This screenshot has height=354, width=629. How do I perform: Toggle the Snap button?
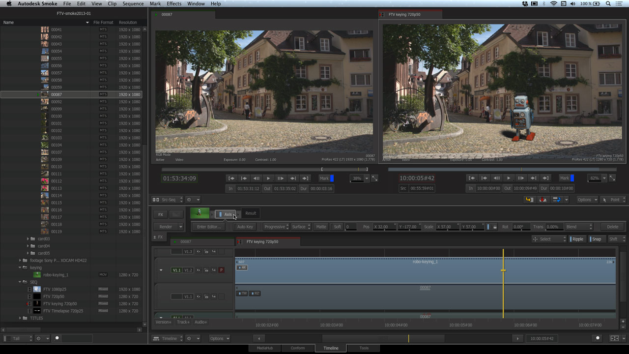click(x=596, y=239)
